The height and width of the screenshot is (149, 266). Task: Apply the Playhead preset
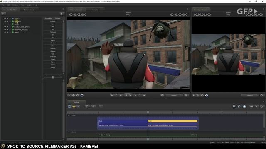point(53,32)
